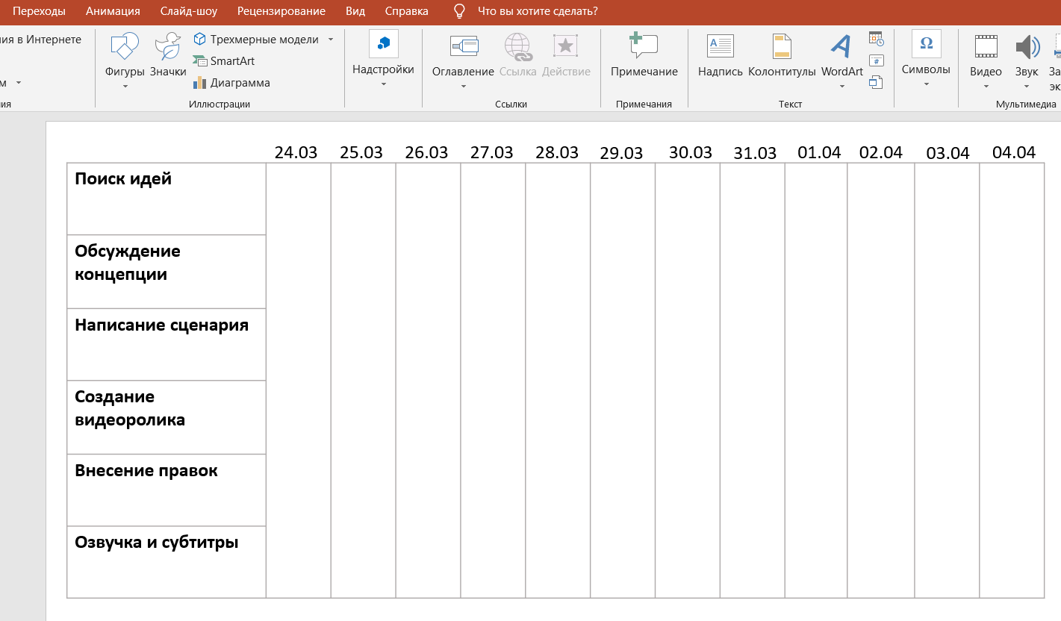
Task: Expand the WordArt dropdown arrow
Action: coord(842,87)
